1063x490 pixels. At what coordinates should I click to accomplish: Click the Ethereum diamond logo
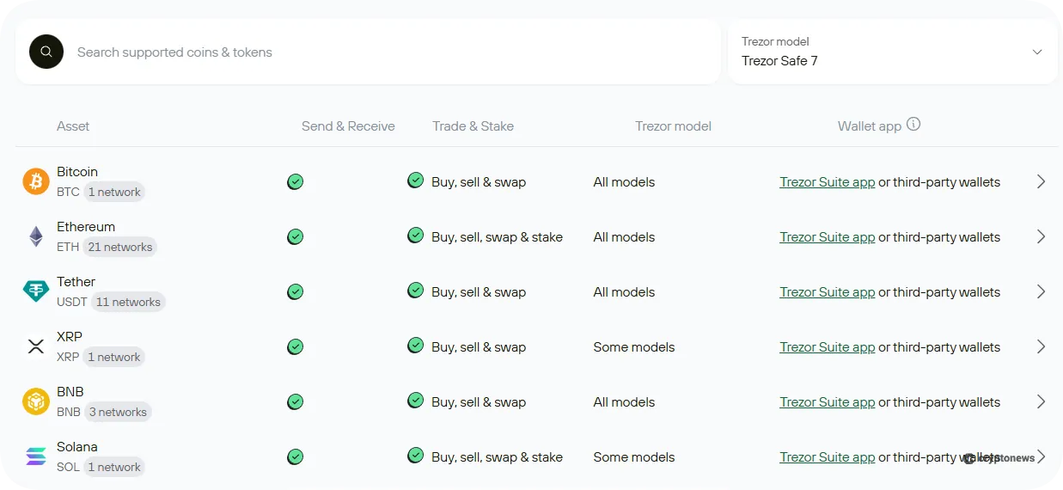click(36, 236)
